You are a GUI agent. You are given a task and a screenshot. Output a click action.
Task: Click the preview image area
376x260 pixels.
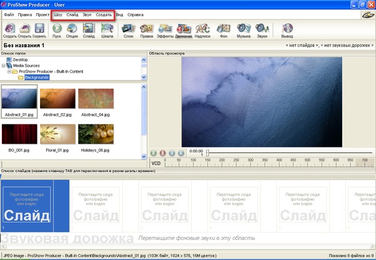coord(261,102)
